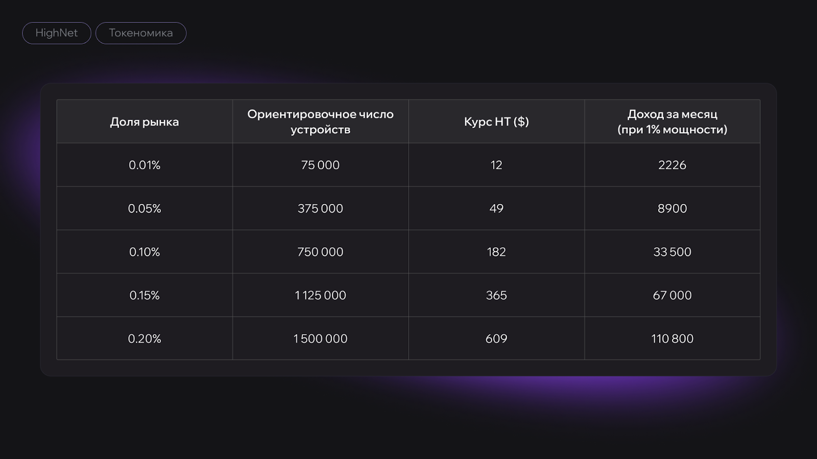Image resolution: width=817 pixels, height=459 pixels.
Task: Select the HT rate cell showing 12
Action: 496,165
